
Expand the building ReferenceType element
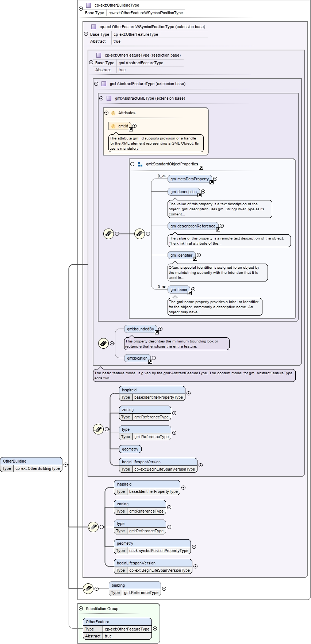(x=164, y=589)
